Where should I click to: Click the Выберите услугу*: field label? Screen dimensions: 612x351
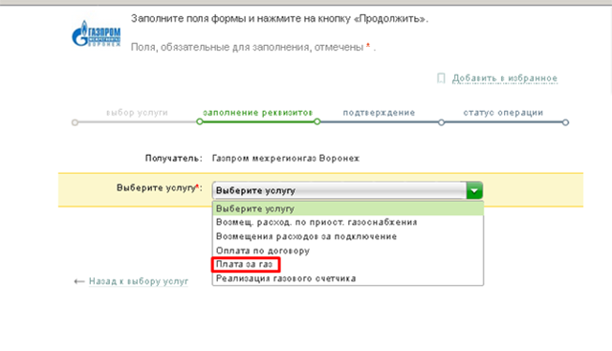pos(160,187)
